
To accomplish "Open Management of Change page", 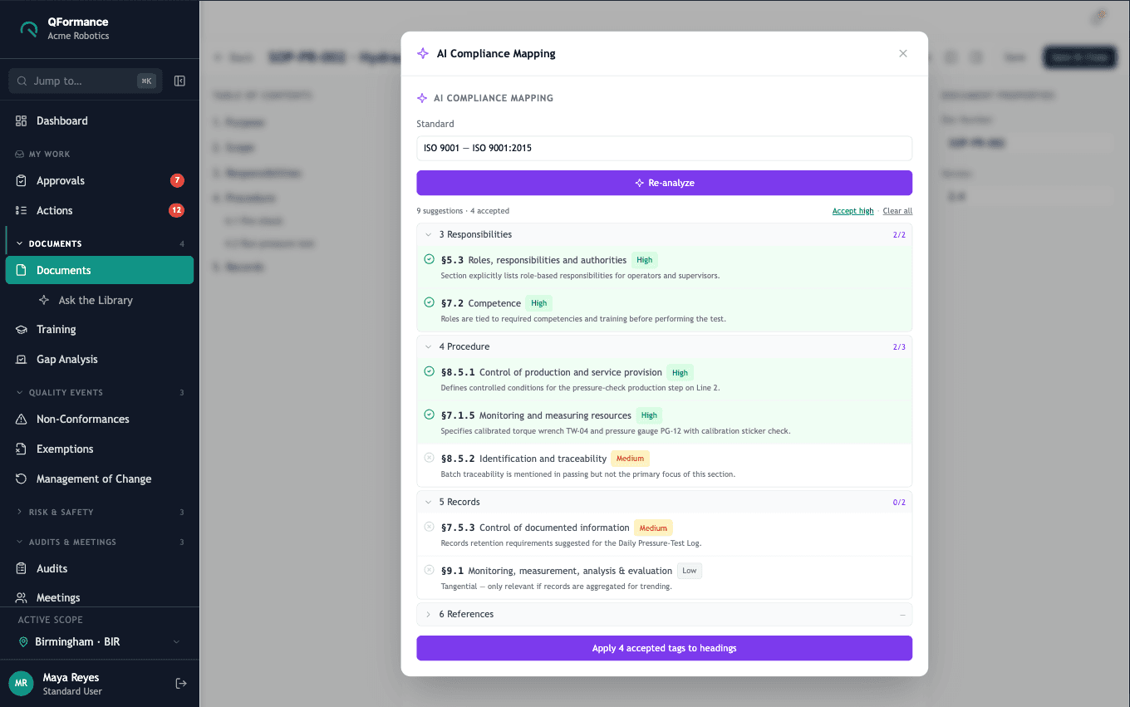I will click(x=100, y=479).
